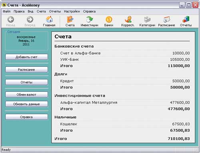Click the 10000,00 balance value
200x153 pixels.
(x=181, y=53)
